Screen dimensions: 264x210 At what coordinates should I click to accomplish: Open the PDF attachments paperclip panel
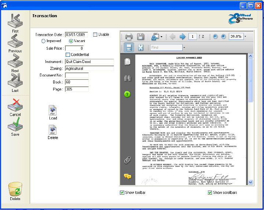click(128, 160)
